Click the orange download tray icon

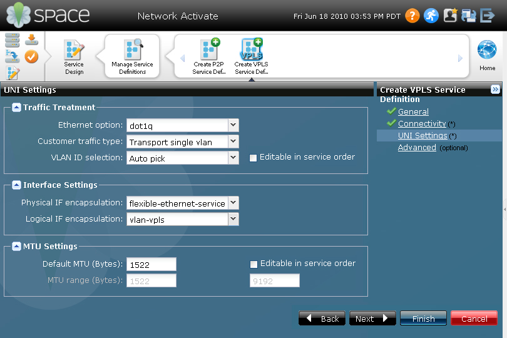click(x=31, y=40)
